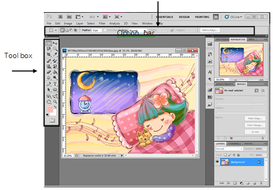Toggle lock all in Layers panel

point(238,155)
